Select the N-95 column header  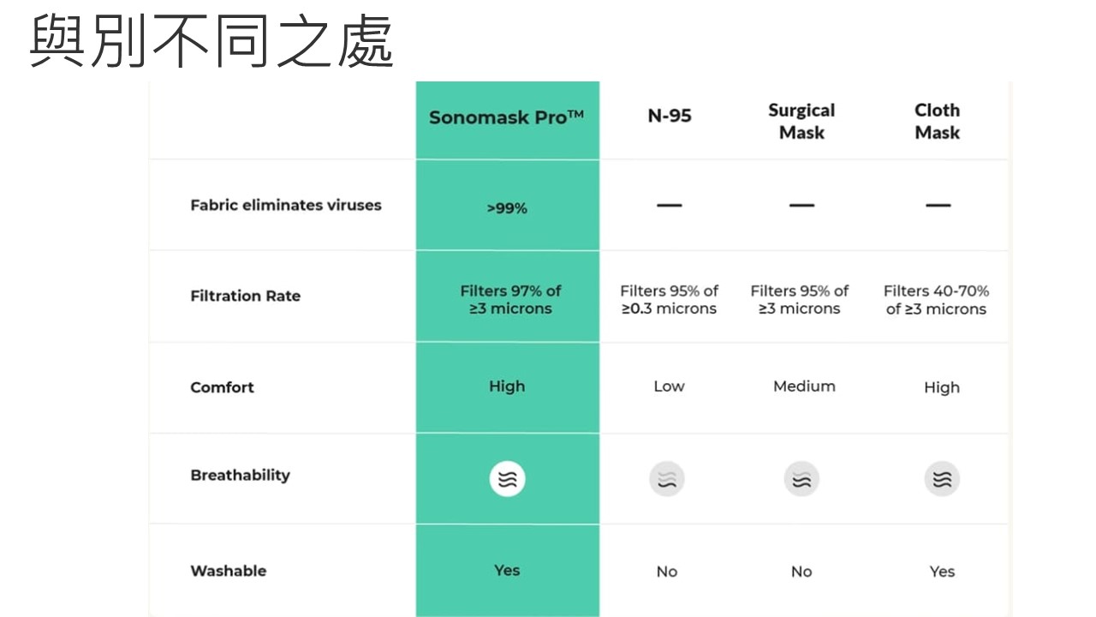click(670, 117)
